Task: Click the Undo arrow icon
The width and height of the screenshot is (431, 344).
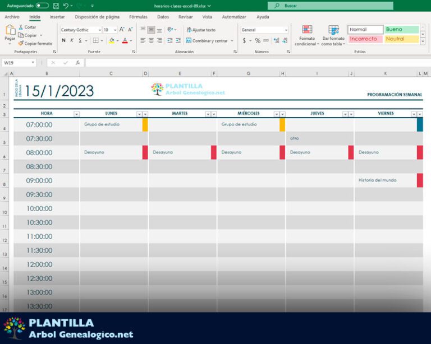Action: click(66, 6)
